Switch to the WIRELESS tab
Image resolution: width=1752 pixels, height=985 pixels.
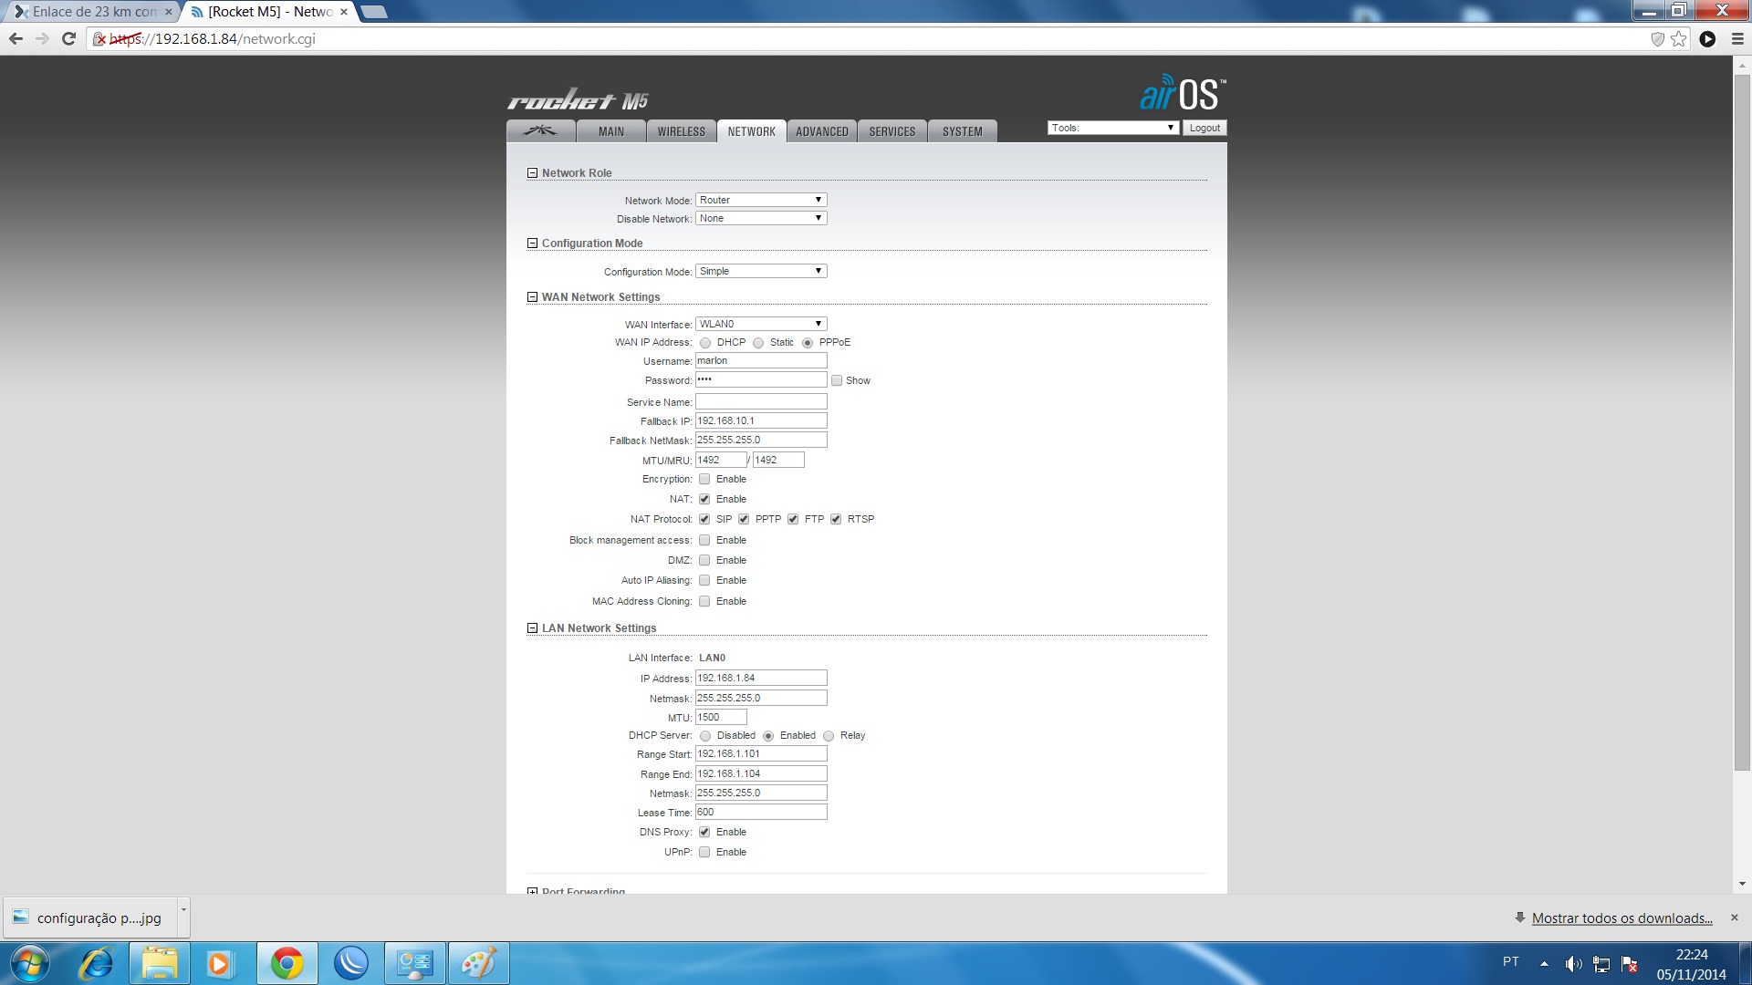[681, 131]
